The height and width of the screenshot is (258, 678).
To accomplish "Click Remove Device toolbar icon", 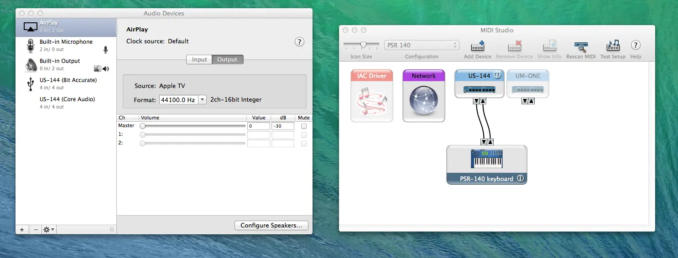I will tap(515, 46).
